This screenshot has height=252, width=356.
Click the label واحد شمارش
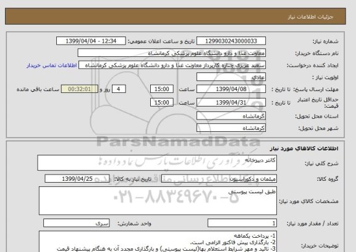pos(134,224)
